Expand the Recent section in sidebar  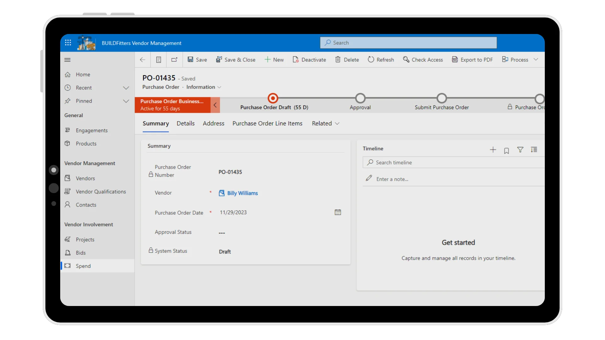click(126, 88)
